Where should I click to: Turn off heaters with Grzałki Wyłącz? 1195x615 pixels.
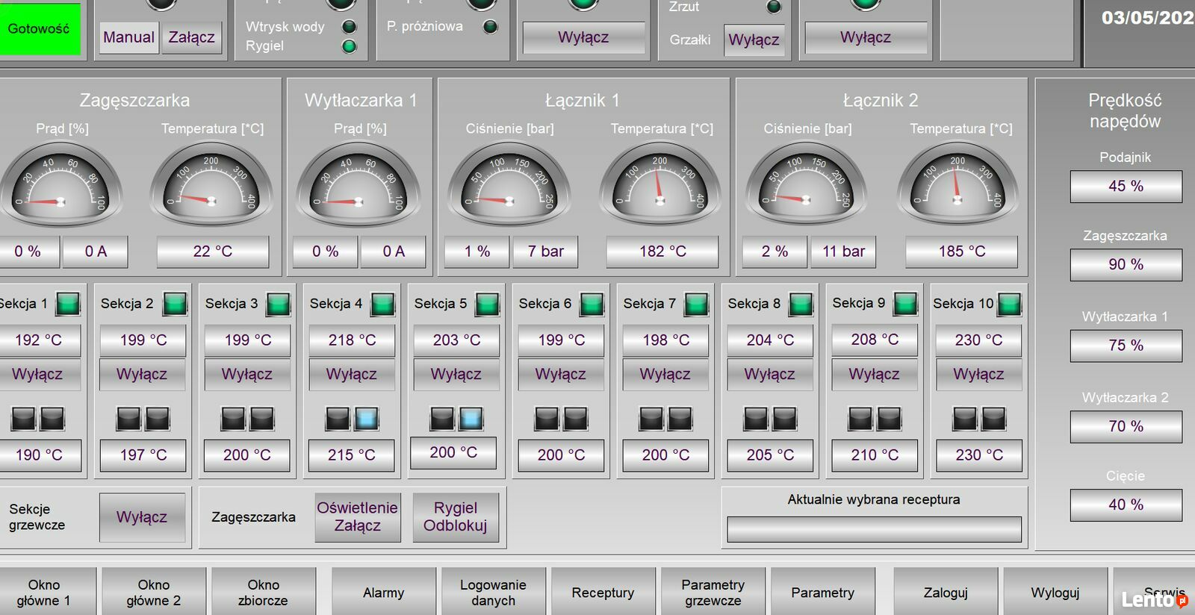(754, 40)
